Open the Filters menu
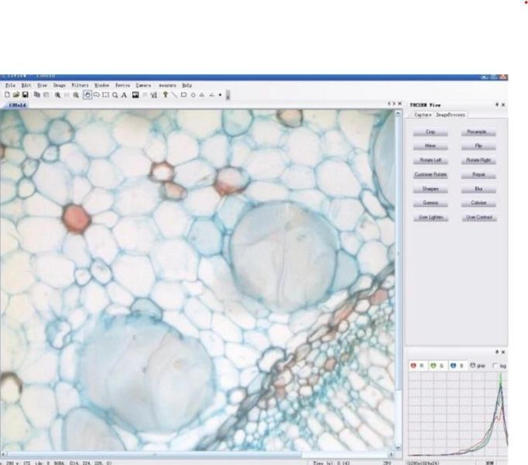 80,85
